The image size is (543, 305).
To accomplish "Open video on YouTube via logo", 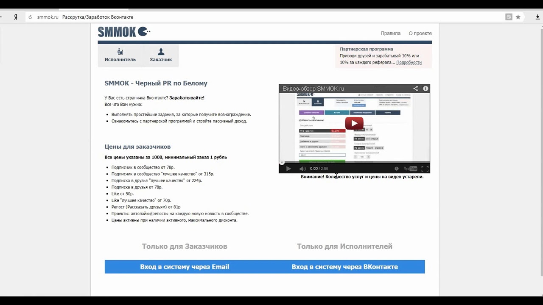I will 410,169.
